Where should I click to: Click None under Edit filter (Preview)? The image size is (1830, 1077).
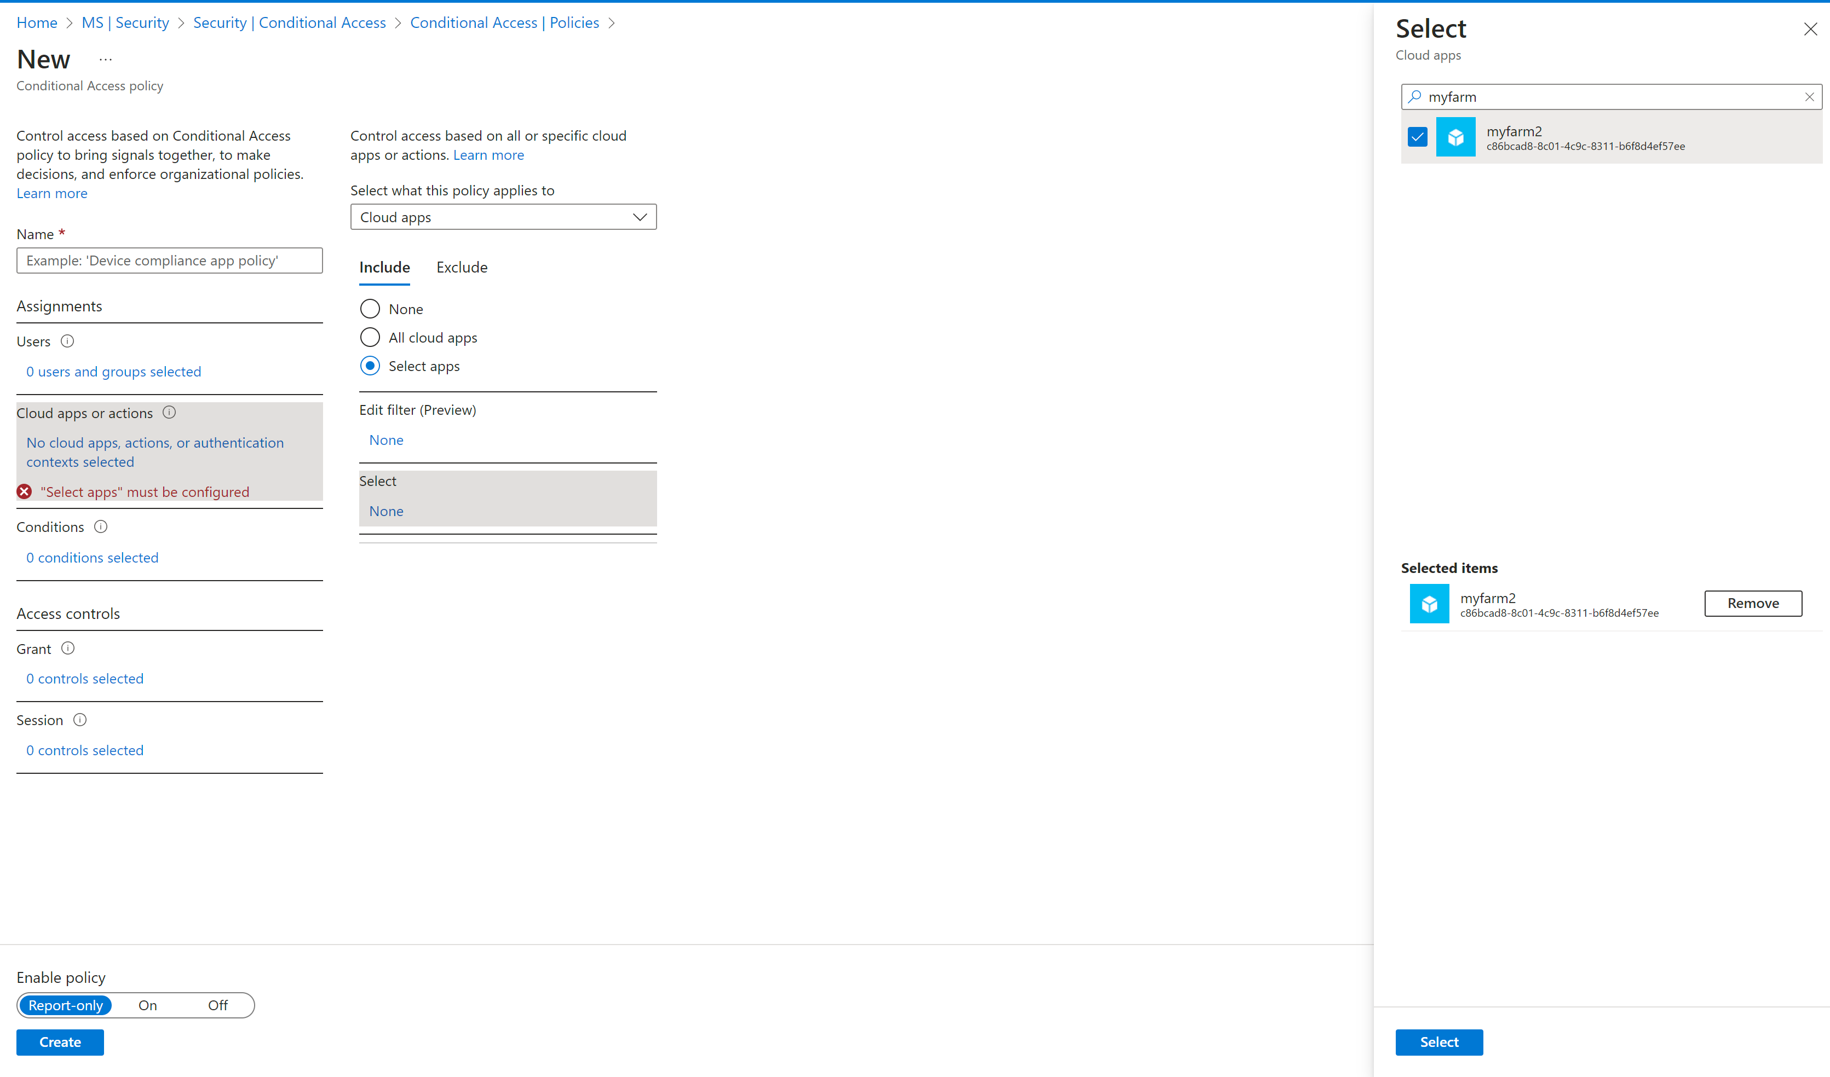point(385,440)
